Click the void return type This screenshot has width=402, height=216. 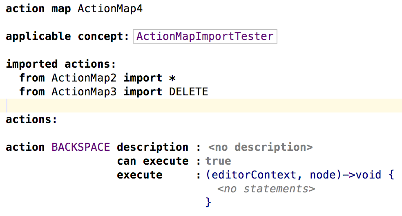tap(368, 175)
